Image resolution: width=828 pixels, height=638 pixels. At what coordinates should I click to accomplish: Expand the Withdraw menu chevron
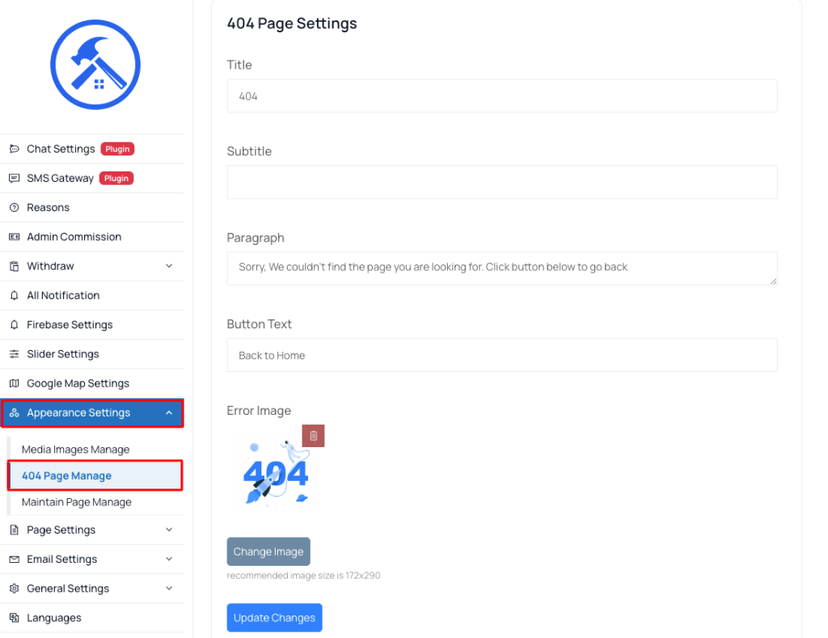(169, 266)
